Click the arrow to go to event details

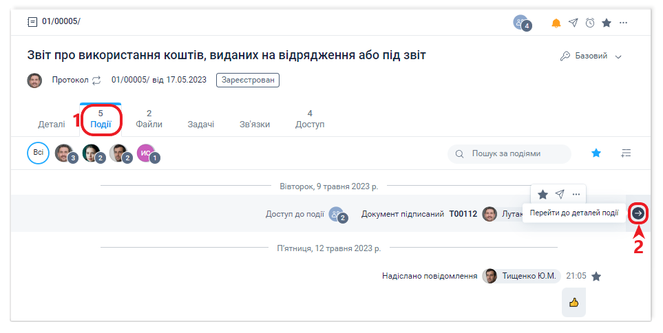tap(639, 213)
